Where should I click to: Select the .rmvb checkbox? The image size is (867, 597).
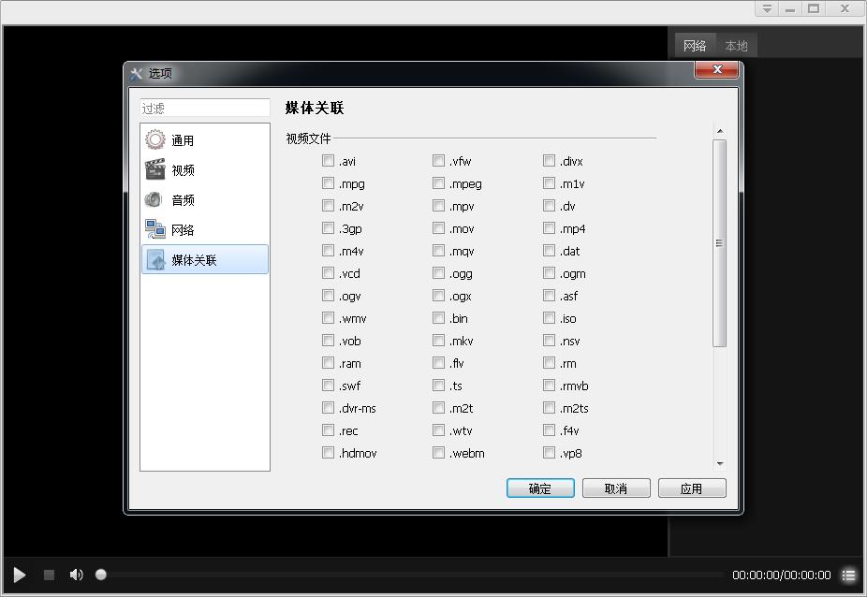click(549, 386)
